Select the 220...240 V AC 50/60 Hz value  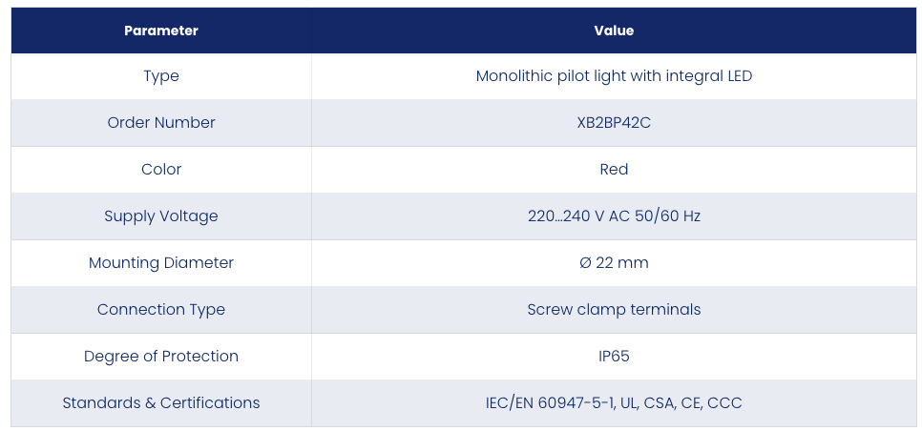point(614,216)
